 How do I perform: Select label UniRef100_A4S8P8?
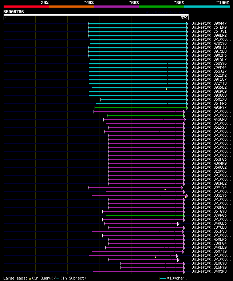[x=209, y=119]
